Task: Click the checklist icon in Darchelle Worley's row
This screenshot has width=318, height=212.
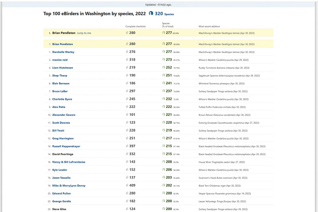Action: [x=127, y=52]
